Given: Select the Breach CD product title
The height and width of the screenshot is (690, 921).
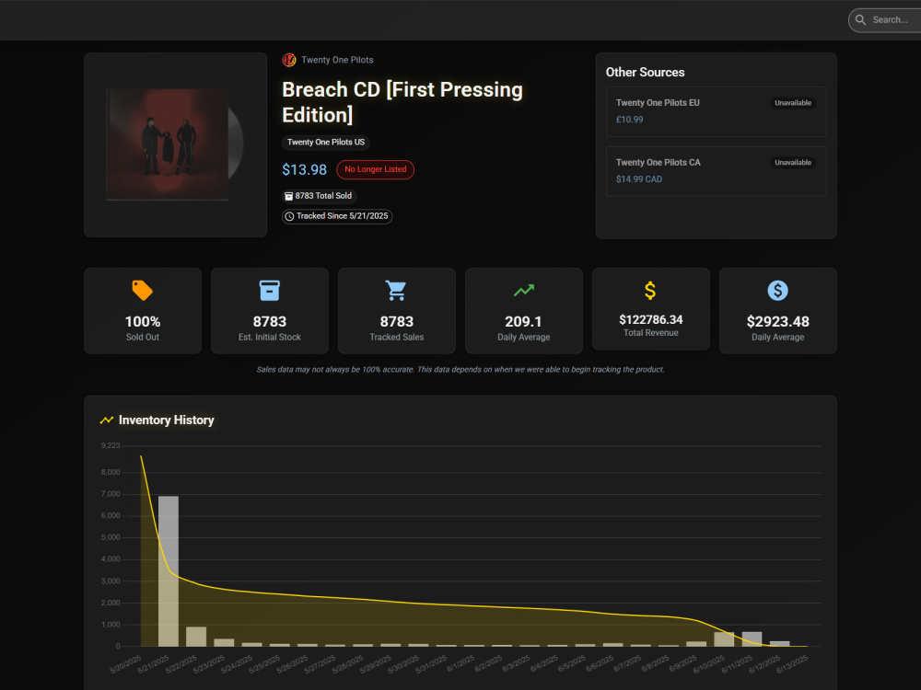Looking at the screenshot, I should click(x=402, y=102).
